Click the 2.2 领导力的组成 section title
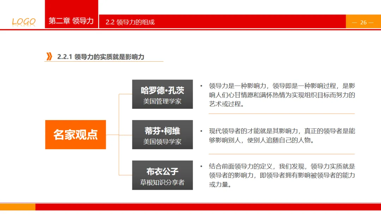The height and width of the screenshot is (214, 381). [130, 22]
